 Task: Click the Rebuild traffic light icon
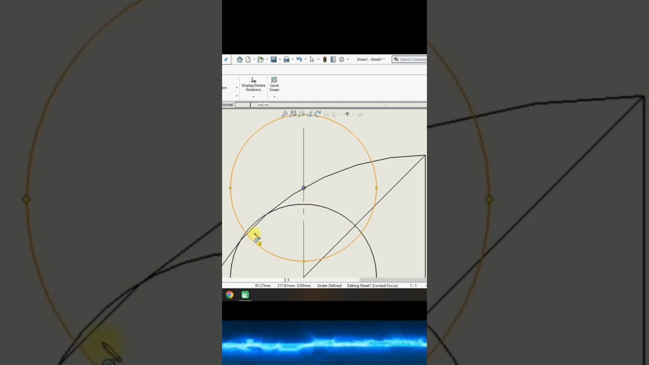point(325,59)
